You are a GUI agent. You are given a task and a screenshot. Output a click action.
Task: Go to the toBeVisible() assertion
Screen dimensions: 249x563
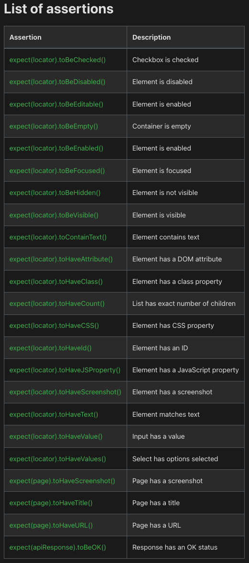click(x=54, y=215)
